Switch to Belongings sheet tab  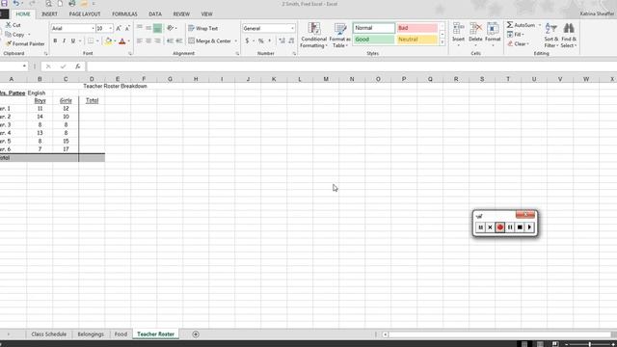pos(91,334)
